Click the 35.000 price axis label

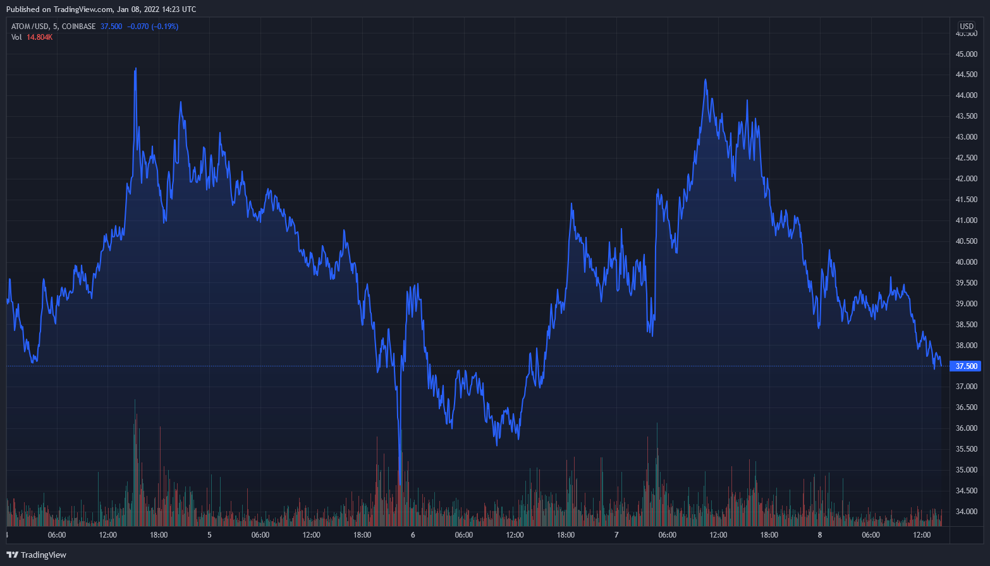point(967,470)
